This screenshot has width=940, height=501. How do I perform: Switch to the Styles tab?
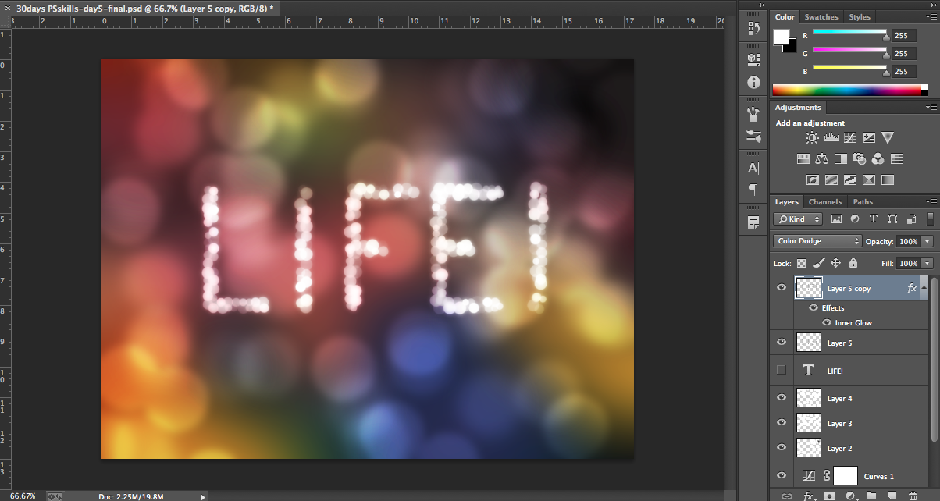(x=860, y=16)
